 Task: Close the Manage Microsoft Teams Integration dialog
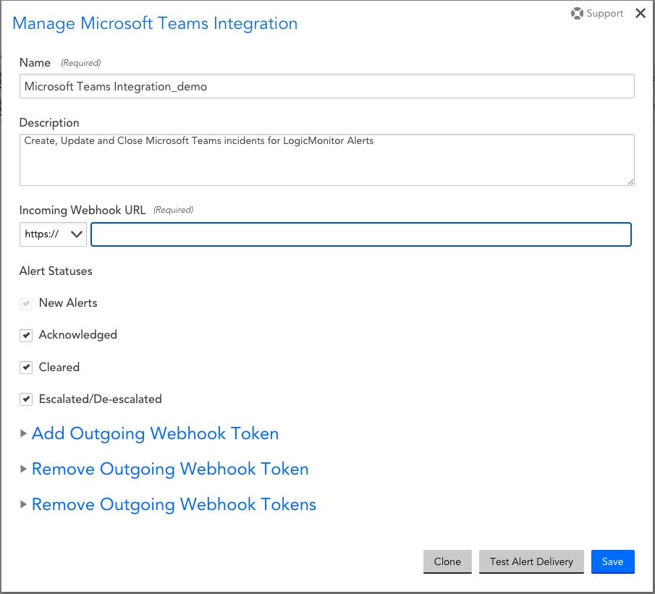(x=641, y=13)
